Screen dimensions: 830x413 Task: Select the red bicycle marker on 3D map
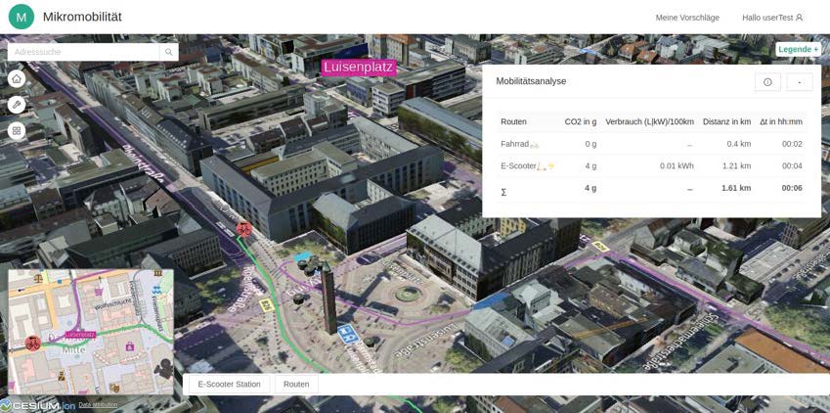click(244, 229)
